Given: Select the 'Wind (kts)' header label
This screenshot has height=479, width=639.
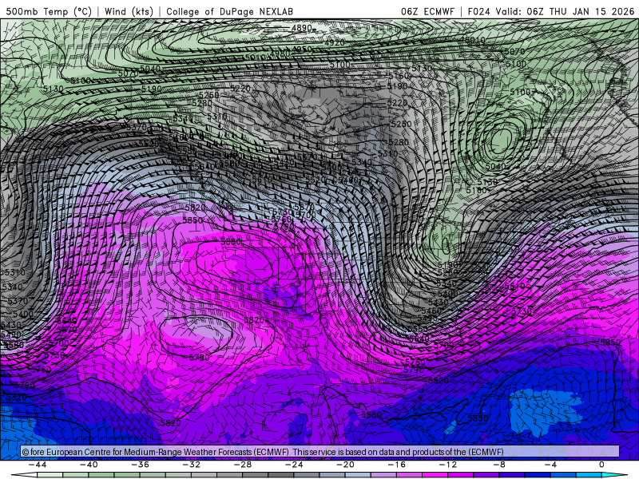Looking at the screenshot, I should [x=129, y=11].
